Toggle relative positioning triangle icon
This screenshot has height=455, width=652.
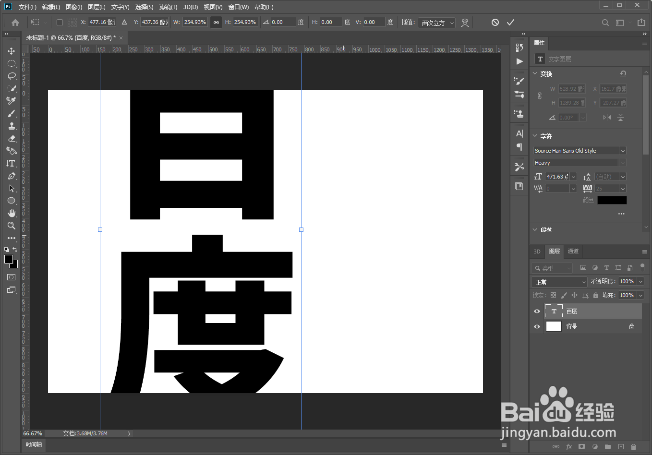pyautogui.click(x=124, y=22)
